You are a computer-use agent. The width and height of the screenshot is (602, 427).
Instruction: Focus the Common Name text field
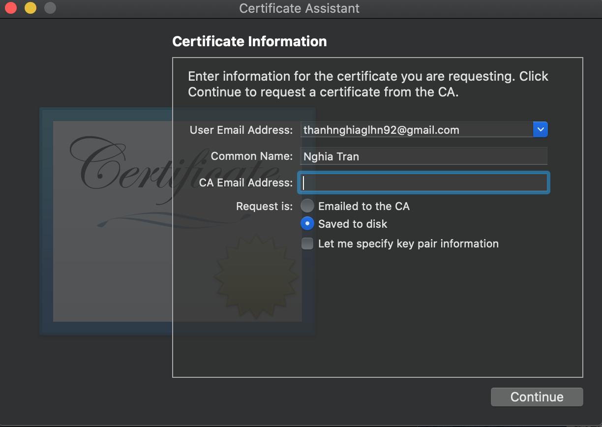point(423,156)
